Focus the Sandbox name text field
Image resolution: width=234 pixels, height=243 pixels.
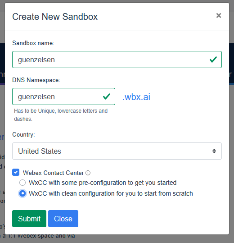tap(117, 60)
